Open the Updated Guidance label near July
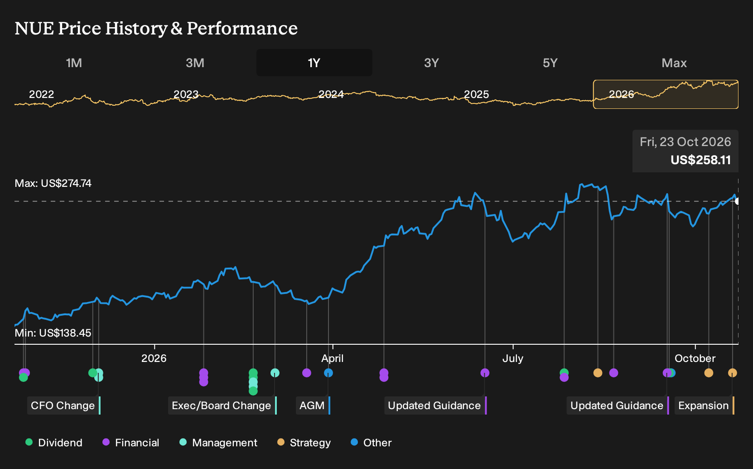Image resolution: width=753 pixels, height=469 pixels. (434, 405)
